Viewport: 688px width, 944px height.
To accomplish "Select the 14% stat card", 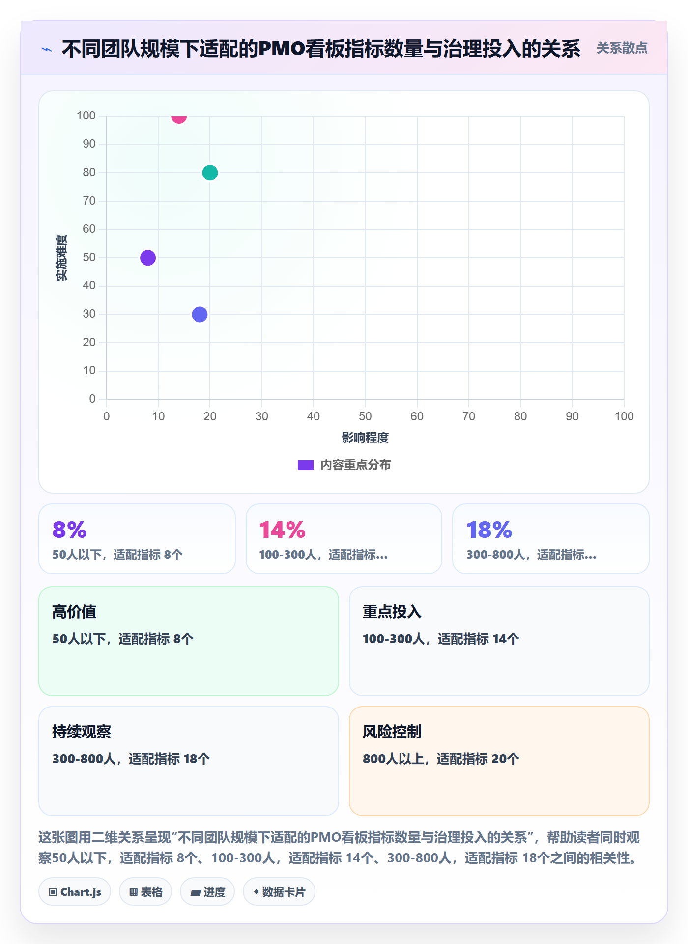I will [344, 539].
